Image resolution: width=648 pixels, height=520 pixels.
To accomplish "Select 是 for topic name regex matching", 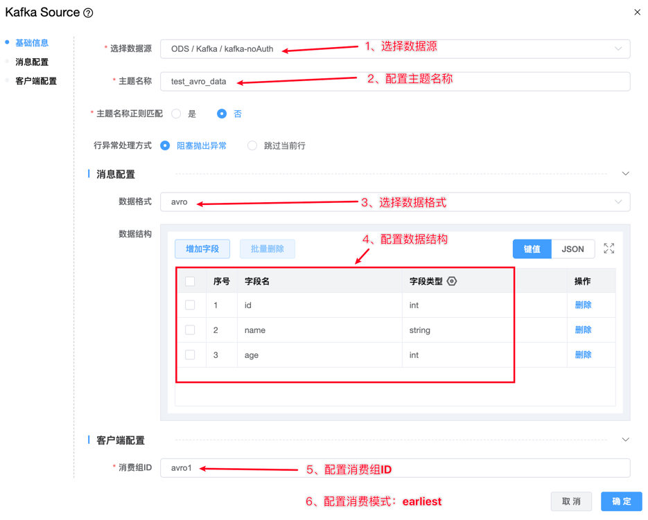I will [x=177, y=114].
